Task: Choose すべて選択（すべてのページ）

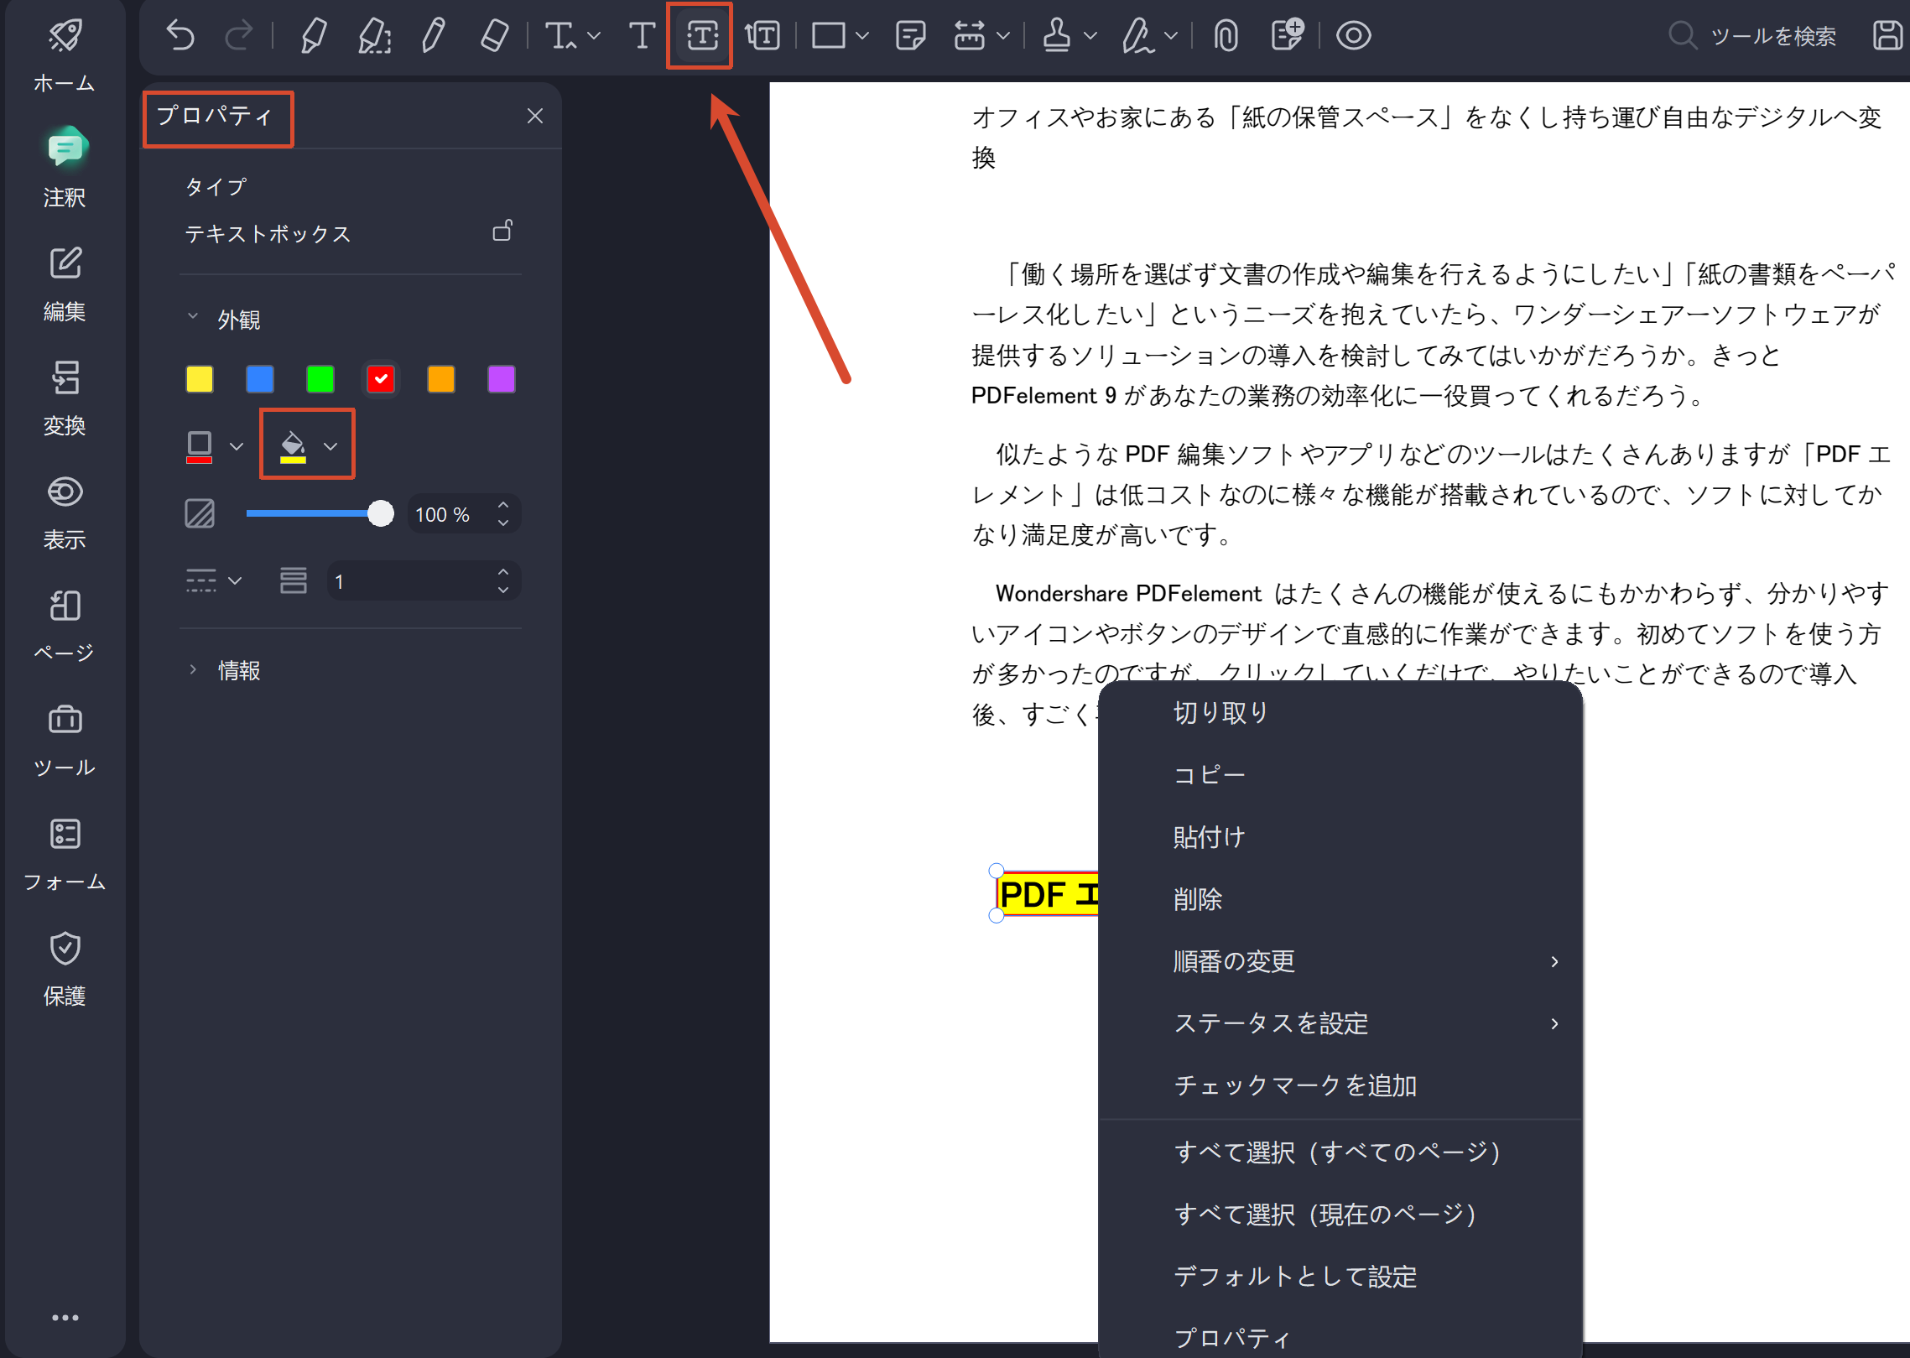Action: [x=1340, y=1152]
